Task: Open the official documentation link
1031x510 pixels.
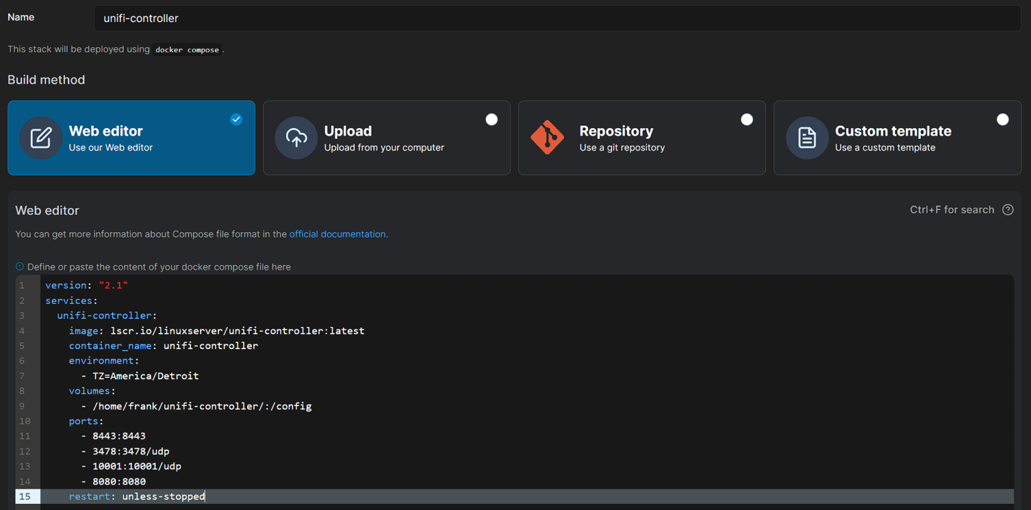Action: tap(337, 234)
